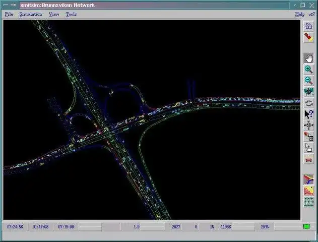The height and width of the screenshot is (242, 318).
Task: Open the Simulation menu
Action: [31, 14]
